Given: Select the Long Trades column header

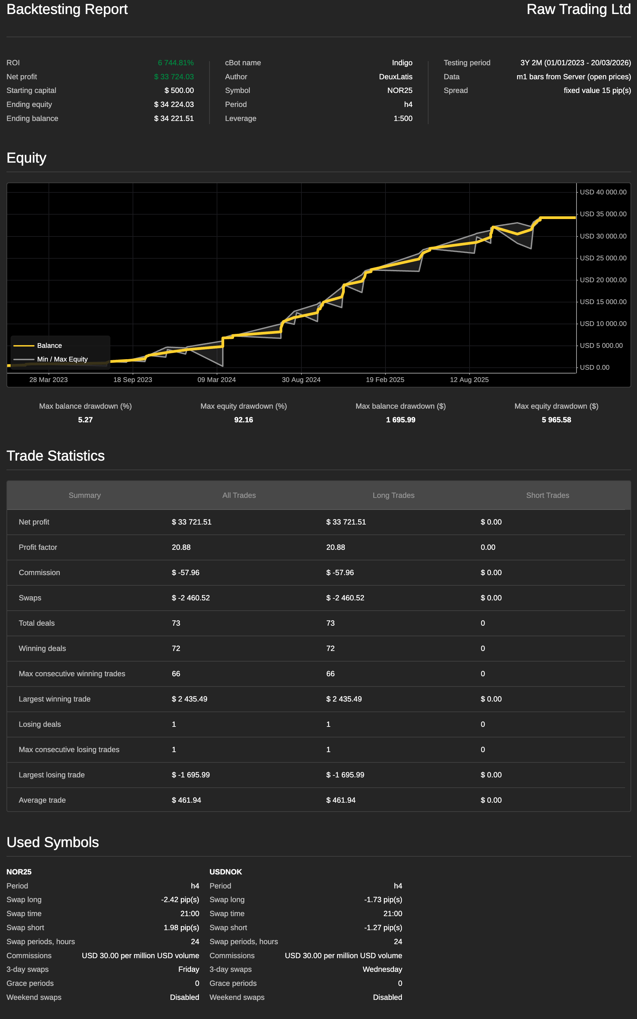Looking at the screenshot, I should [x=393, y=495].
